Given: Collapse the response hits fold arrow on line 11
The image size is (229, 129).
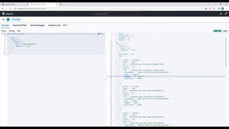Looking at the screenshot, I should point(113,44).
